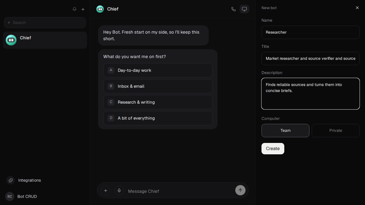
Task: Open Integrations puzzle icon
Action: tap(11, 180)
